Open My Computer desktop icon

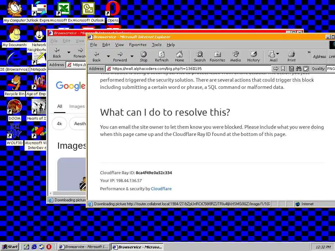tap(14, 12)
